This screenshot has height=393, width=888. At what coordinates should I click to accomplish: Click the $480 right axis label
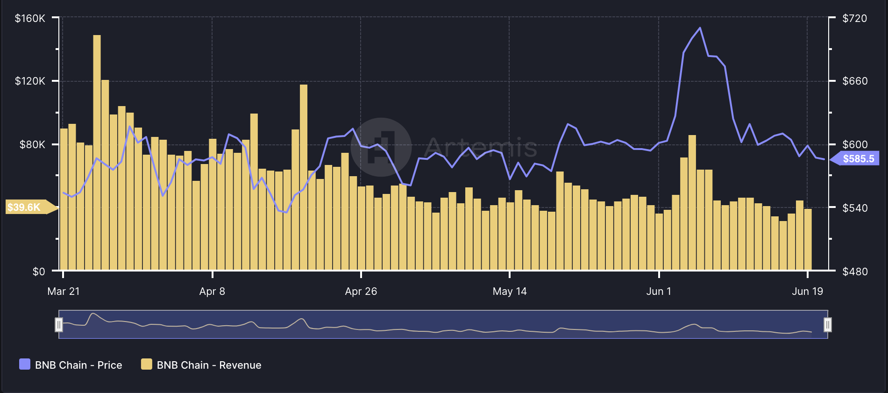(x=854, y=272)
